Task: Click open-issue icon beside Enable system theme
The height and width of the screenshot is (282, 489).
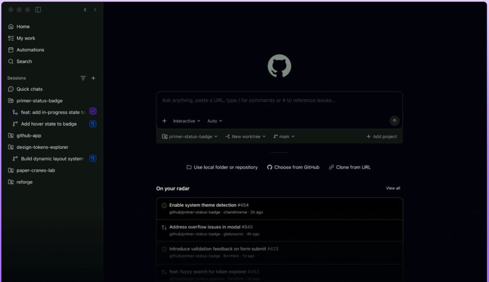Action: click(x=164, y=205)
